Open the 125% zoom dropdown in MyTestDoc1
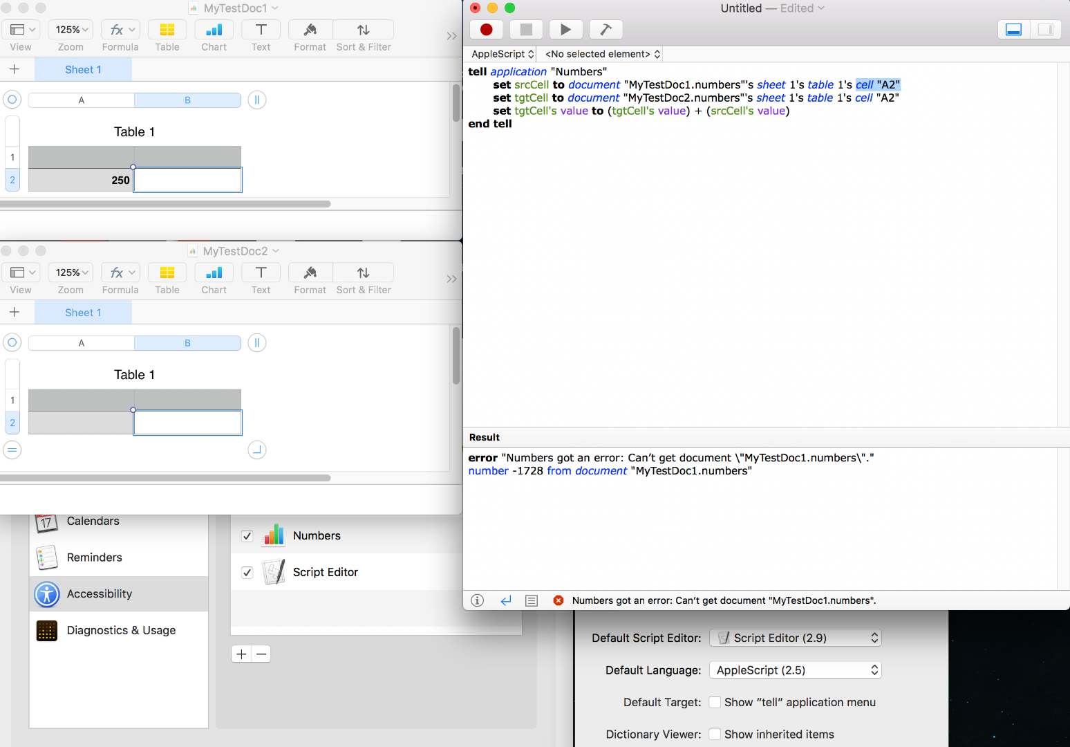The image size is (1070, 747). [71, 30]
